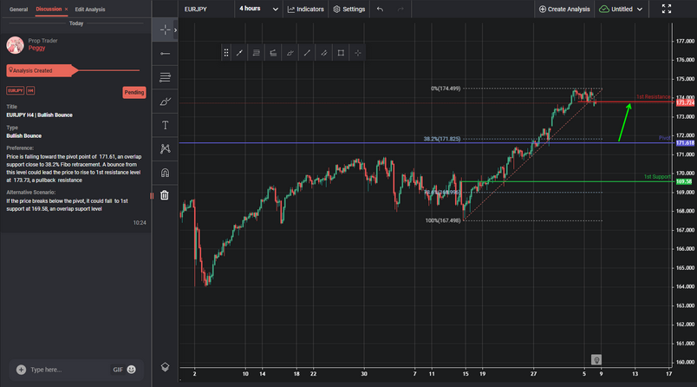This screenshot has width=697, height=387.
Task: Select the 1st Support line label
Action: [657, 177]
